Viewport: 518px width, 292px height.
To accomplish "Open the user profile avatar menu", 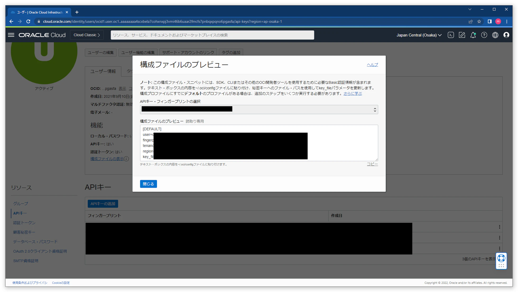I will tap(506, 35).
